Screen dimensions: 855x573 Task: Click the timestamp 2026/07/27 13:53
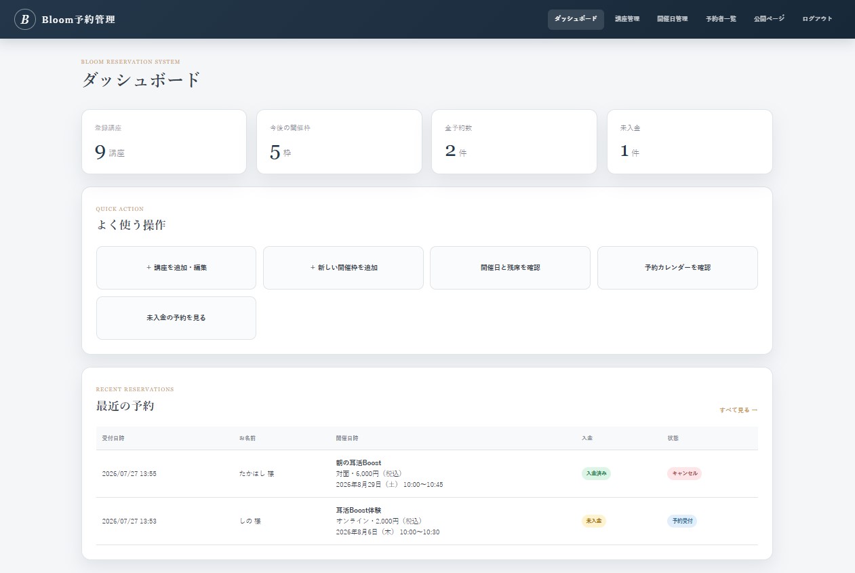(x=129, y=521)
